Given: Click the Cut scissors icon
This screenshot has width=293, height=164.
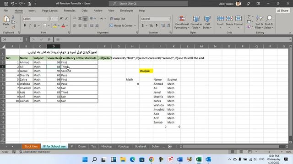Looking at the screenshot, I should pyautogui.click(x=13, y=17).
